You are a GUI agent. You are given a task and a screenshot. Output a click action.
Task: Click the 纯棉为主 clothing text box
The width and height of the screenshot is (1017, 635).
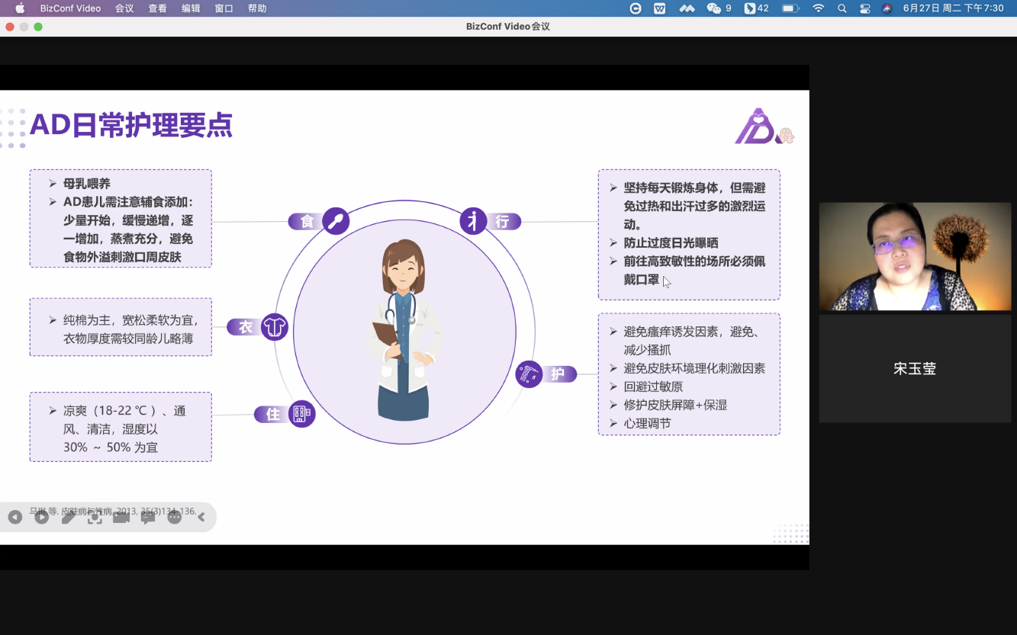pos(121,327)
